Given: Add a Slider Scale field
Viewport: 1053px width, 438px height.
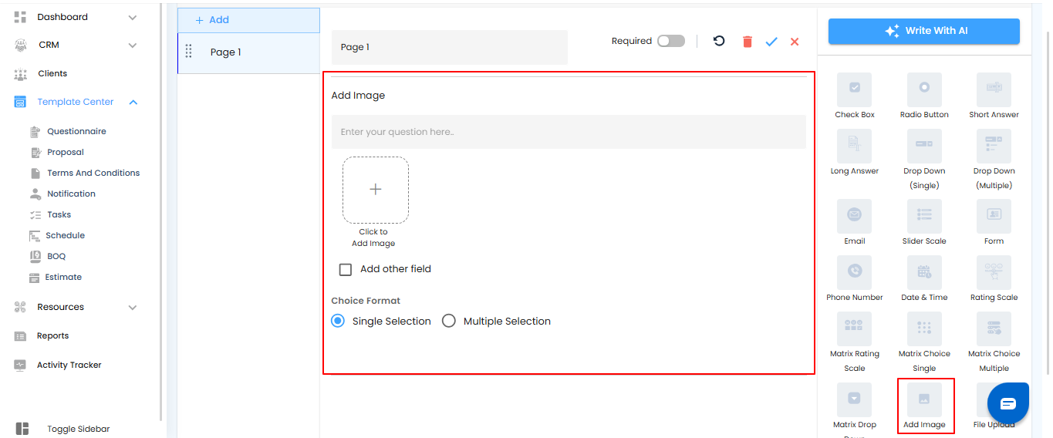Looking at the screenshot, I should (923, 216).
